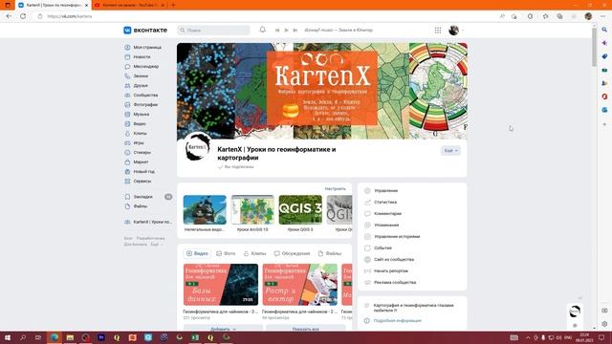Open a new browser tab
The image size is (612, 344).
click(173, 5)
